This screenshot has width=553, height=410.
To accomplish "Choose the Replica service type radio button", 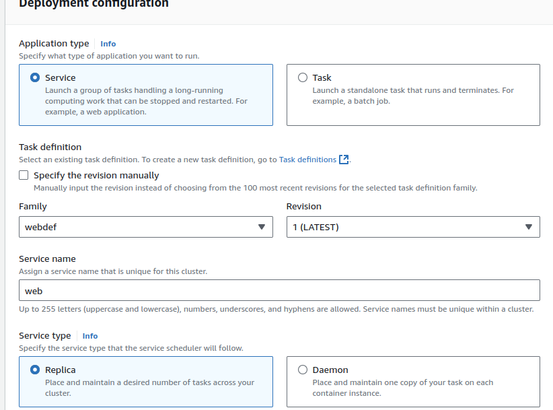I will pos(35,370).
